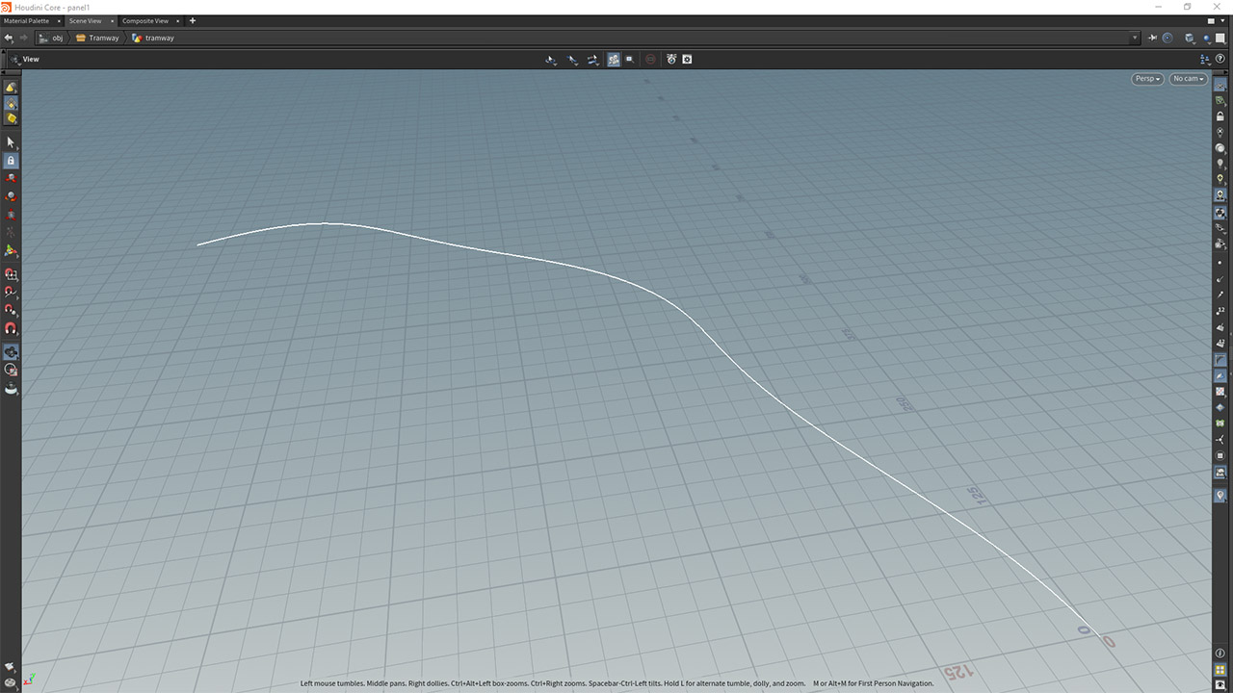This screenshot has width=1233, height=693.
Task: Select the objects selection mode icon
Action: [11, 87]
